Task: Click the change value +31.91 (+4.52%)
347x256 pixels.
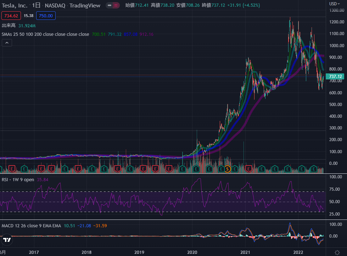Action: 244,5
